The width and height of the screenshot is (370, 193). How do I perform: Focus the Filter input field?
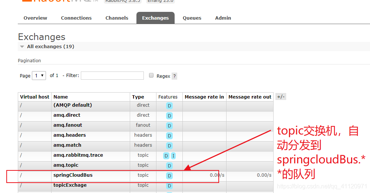112,76
